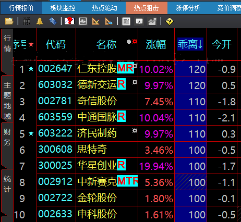Open the 热点轮动 tab

(x=105, y=8)
